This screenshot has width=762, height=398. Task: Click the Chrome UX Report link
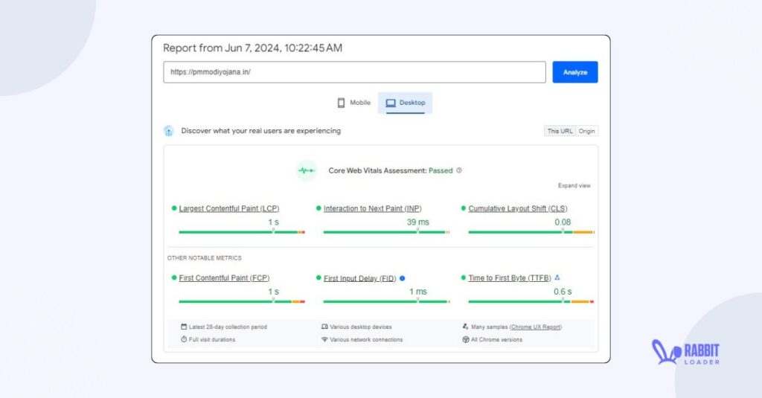click(536, 327)
